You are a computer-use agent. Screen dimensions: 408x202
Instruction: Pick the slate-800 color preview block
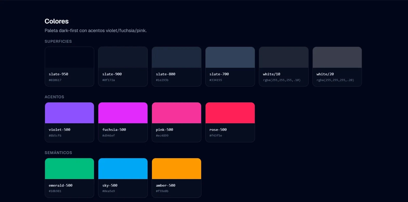point(176,57)
